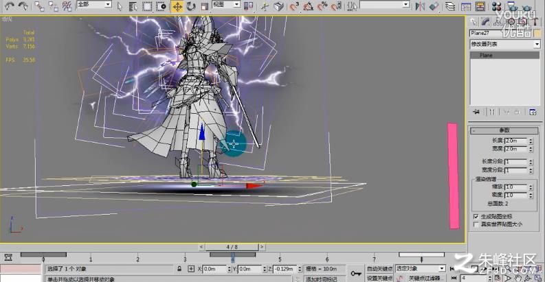Screen dimensions: 545x282
Task: Click the Align tool icon
Action: (434, 6)
